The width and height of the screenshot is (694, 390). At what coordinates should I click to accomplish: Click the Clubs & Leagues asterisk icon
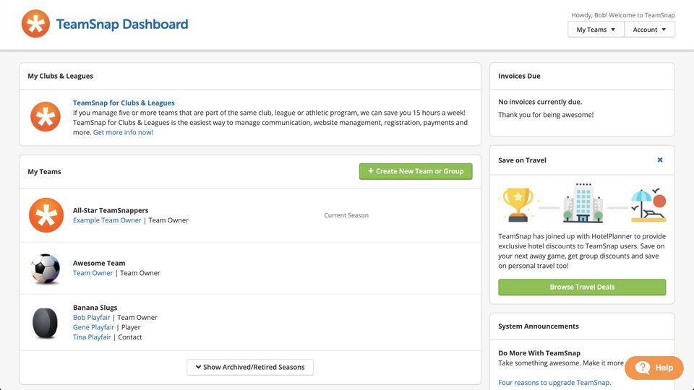(x=45, y=117)
